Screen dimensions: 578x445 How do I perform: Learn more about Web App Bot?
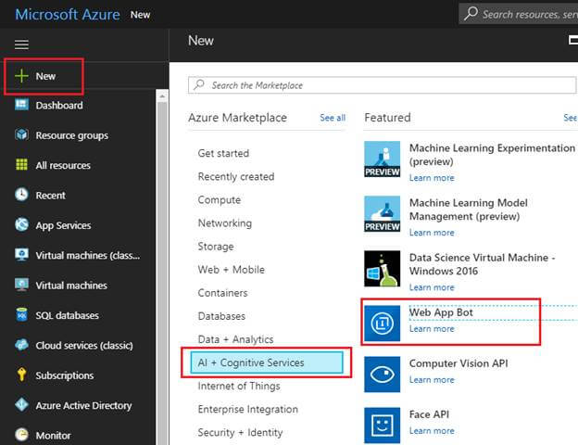coord(432,328)
